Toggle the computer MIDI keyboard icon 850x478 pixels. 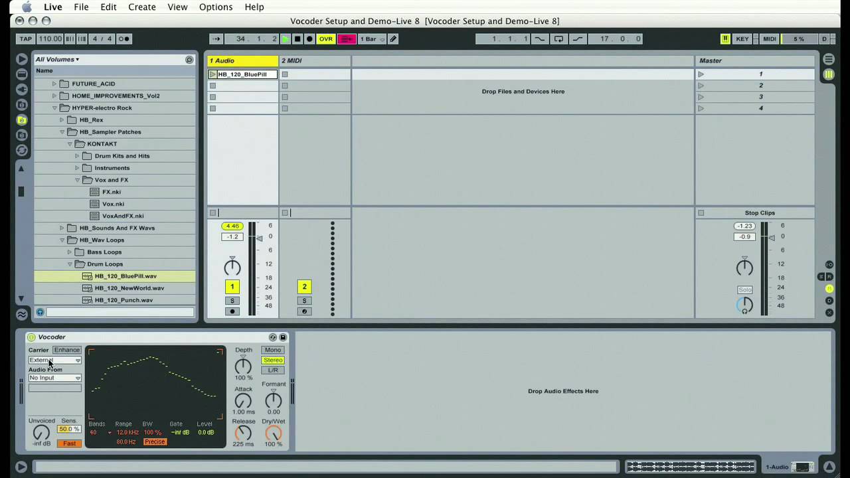[725, 39]
